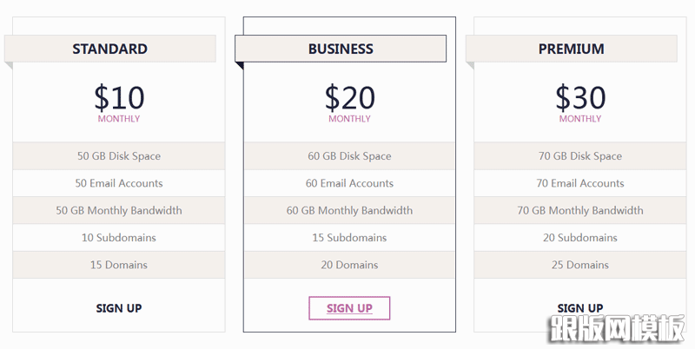Click the Standard plan SIGN UP link
The image size is (695, 349).
[x=119, y=308]
